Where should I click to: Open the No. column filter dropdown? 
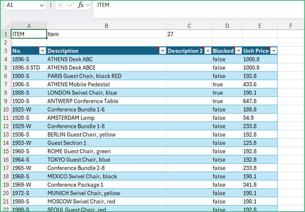(42, 51)
